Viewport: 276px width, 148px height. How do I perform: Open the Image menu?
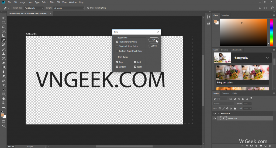(x=22, y=2)
